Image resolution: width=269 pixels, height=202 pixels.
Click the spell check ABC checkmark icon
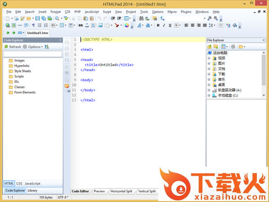pos(66,19)
